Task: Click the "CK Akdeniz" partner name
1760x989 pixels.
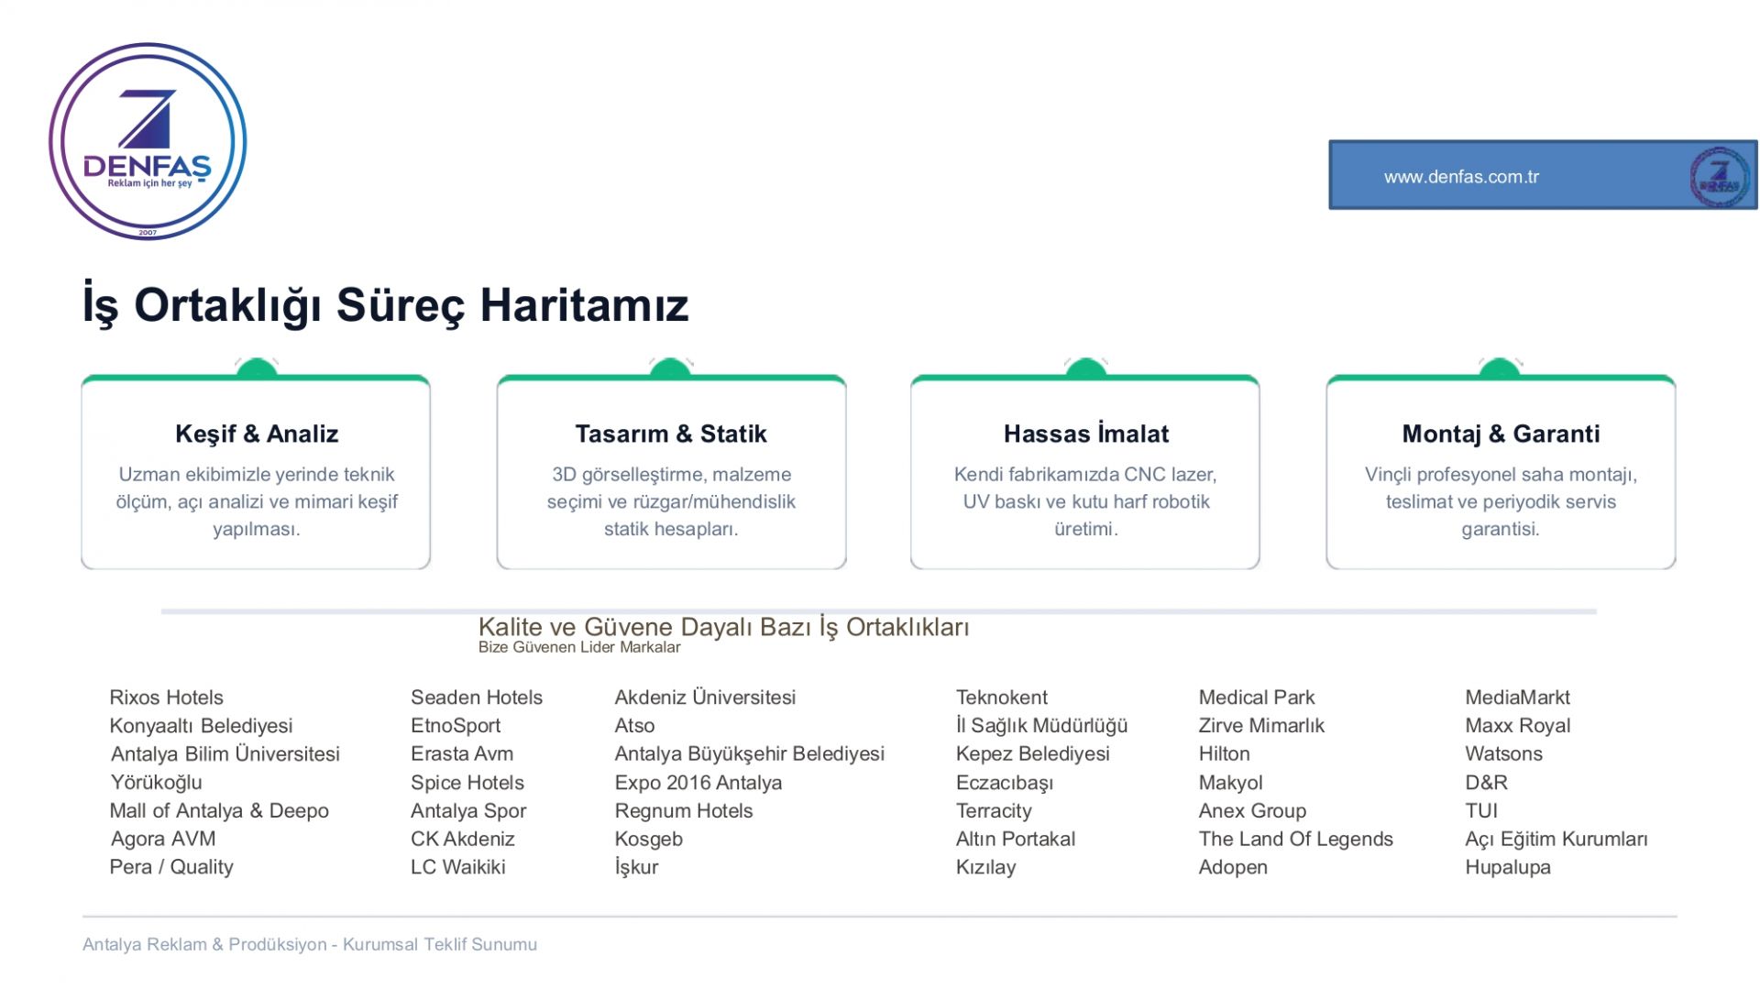Action: (463, 839)
